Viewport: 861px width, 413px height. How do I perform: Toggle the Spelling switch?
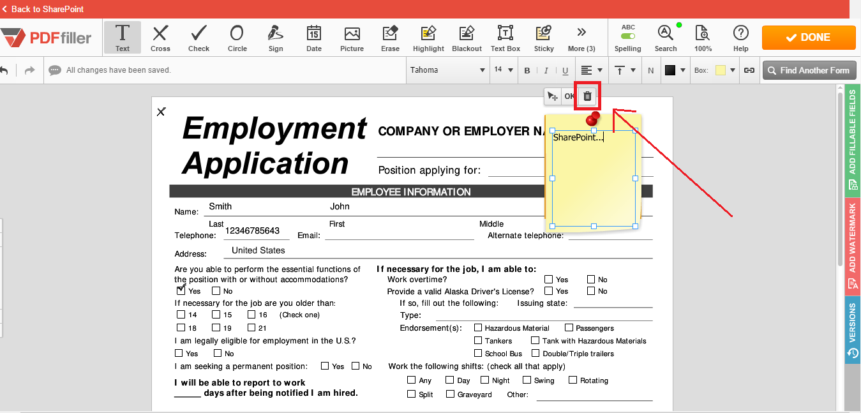click(x=628, y=36)
